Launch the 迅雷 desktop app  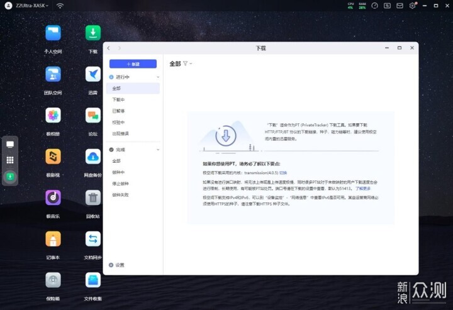93,74
